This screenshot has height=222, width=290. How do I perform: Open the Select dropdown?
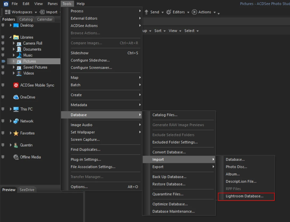pos(191,31)
